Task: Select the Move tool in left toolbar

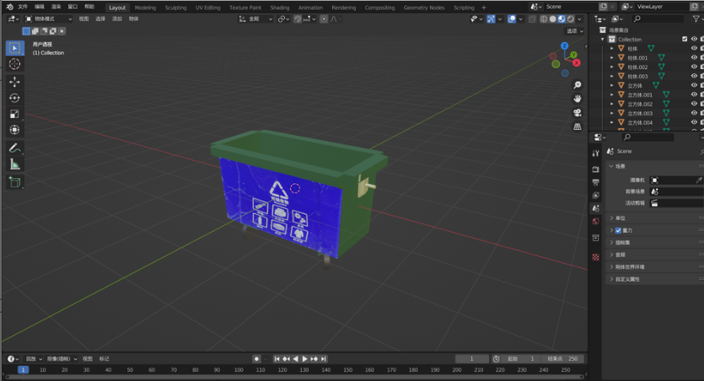Action: (x=14, y=82)
